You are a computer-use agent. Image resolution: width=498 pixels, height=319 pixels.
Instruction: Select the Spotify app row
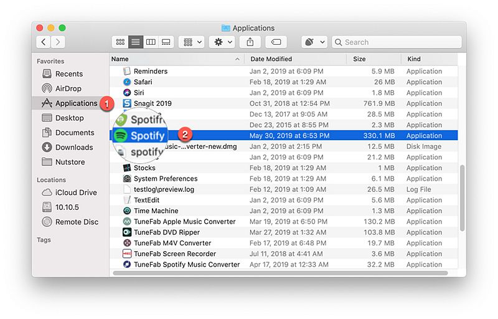tap(284, 136)
